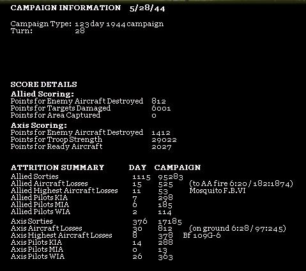Click the Allied Pilots KIA label
The height and width of the screenshot is (271, 306).
point(39,197)
